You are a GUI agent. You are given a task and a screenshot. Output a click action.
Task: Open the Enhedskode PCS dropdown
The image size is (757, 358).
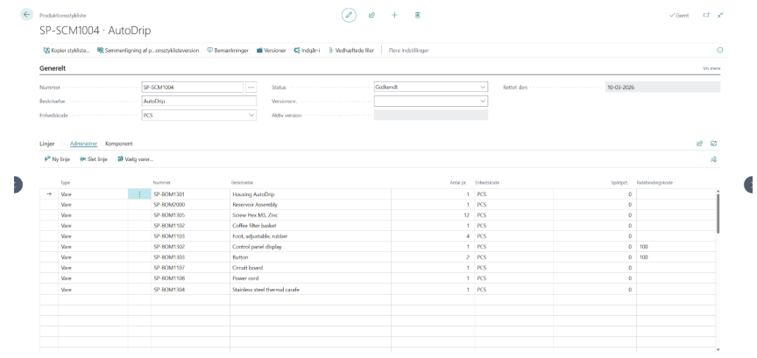click(199, 116)
